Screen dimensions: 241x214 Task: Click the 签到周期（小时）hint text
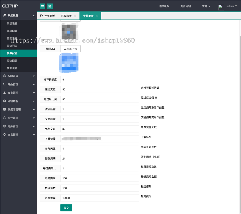point(150,157)
